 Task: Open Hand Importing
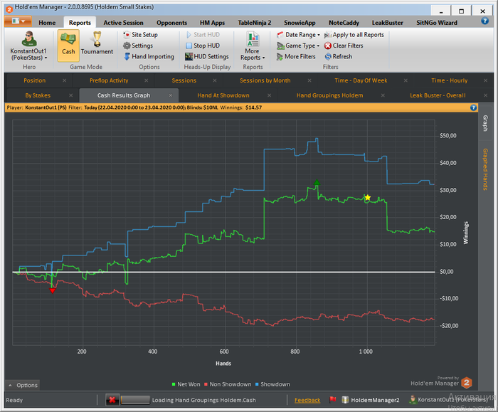click(x=149, y=56)
